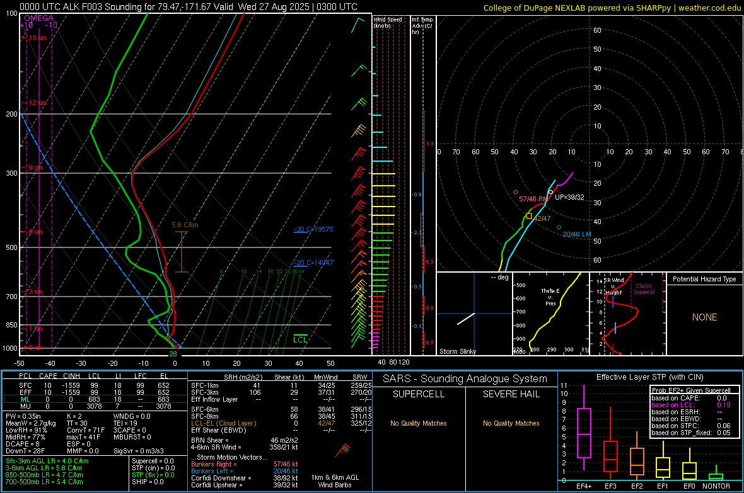Image resolution: width=744 pixels, height=493 pixels.
Task: Click the 'maxT = 41F' value
Action: 84,437
